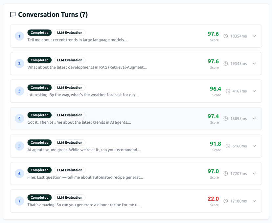The image size is (272, 223).
Task: Select the numbered circle for turn 1
Action: point(19,36)
